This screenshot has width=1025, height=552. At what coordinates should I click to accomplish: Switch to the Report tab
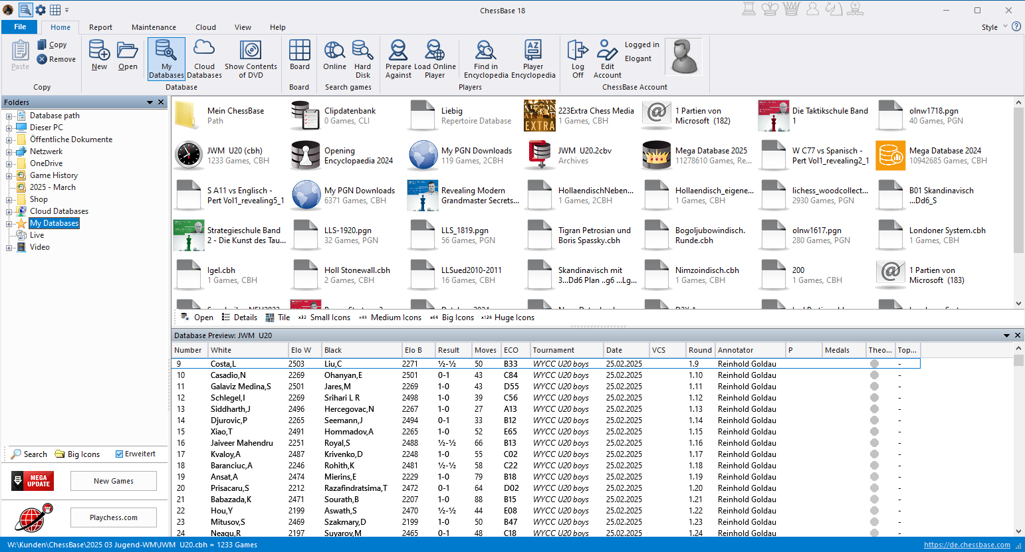tap(100, 27)
